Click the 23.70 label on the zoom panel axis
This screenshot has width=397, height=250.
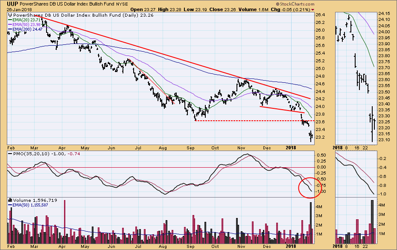(384, 68)
